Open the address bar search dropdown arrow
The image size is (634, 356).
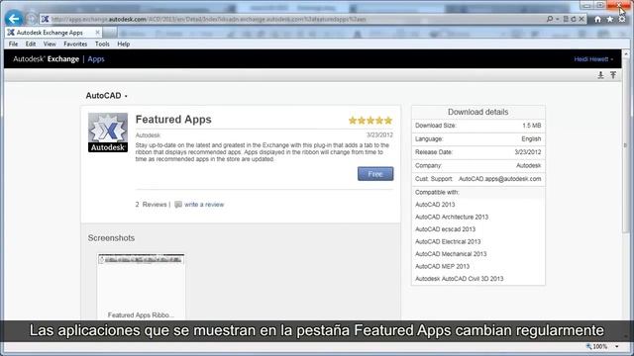(557, 19)
